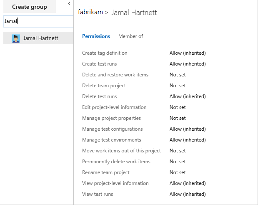Click the Jamal search input field
This screenshot has height=205, width=258.
(37, 21)
